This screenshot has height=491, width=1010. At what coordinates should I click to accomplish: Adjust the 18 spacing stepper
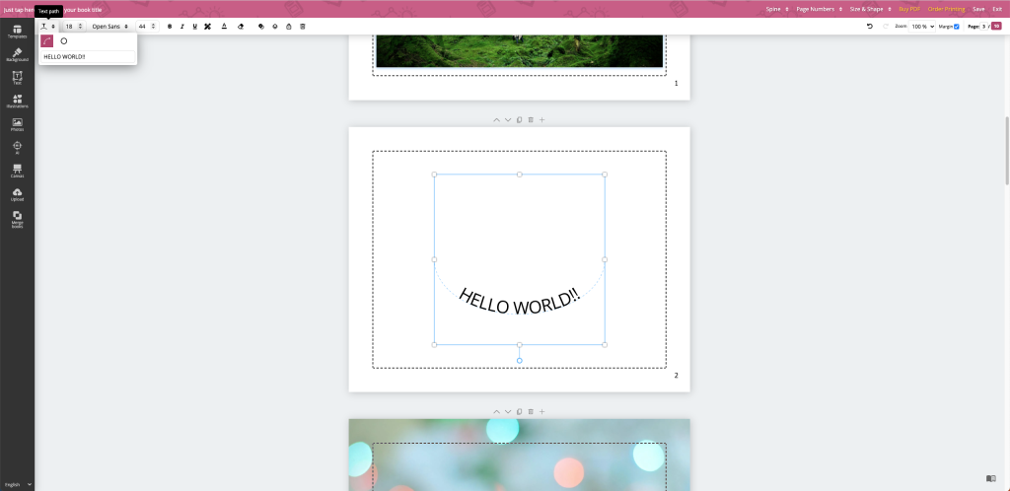74,27
